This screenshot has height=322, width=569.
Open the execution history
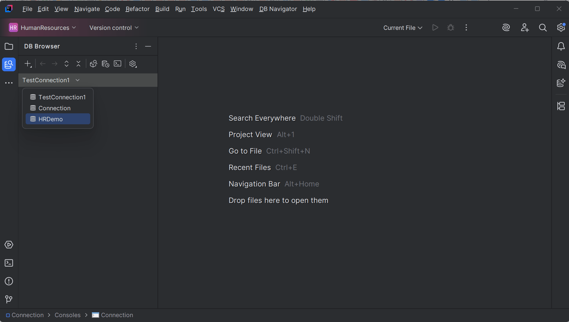(105, 64)
